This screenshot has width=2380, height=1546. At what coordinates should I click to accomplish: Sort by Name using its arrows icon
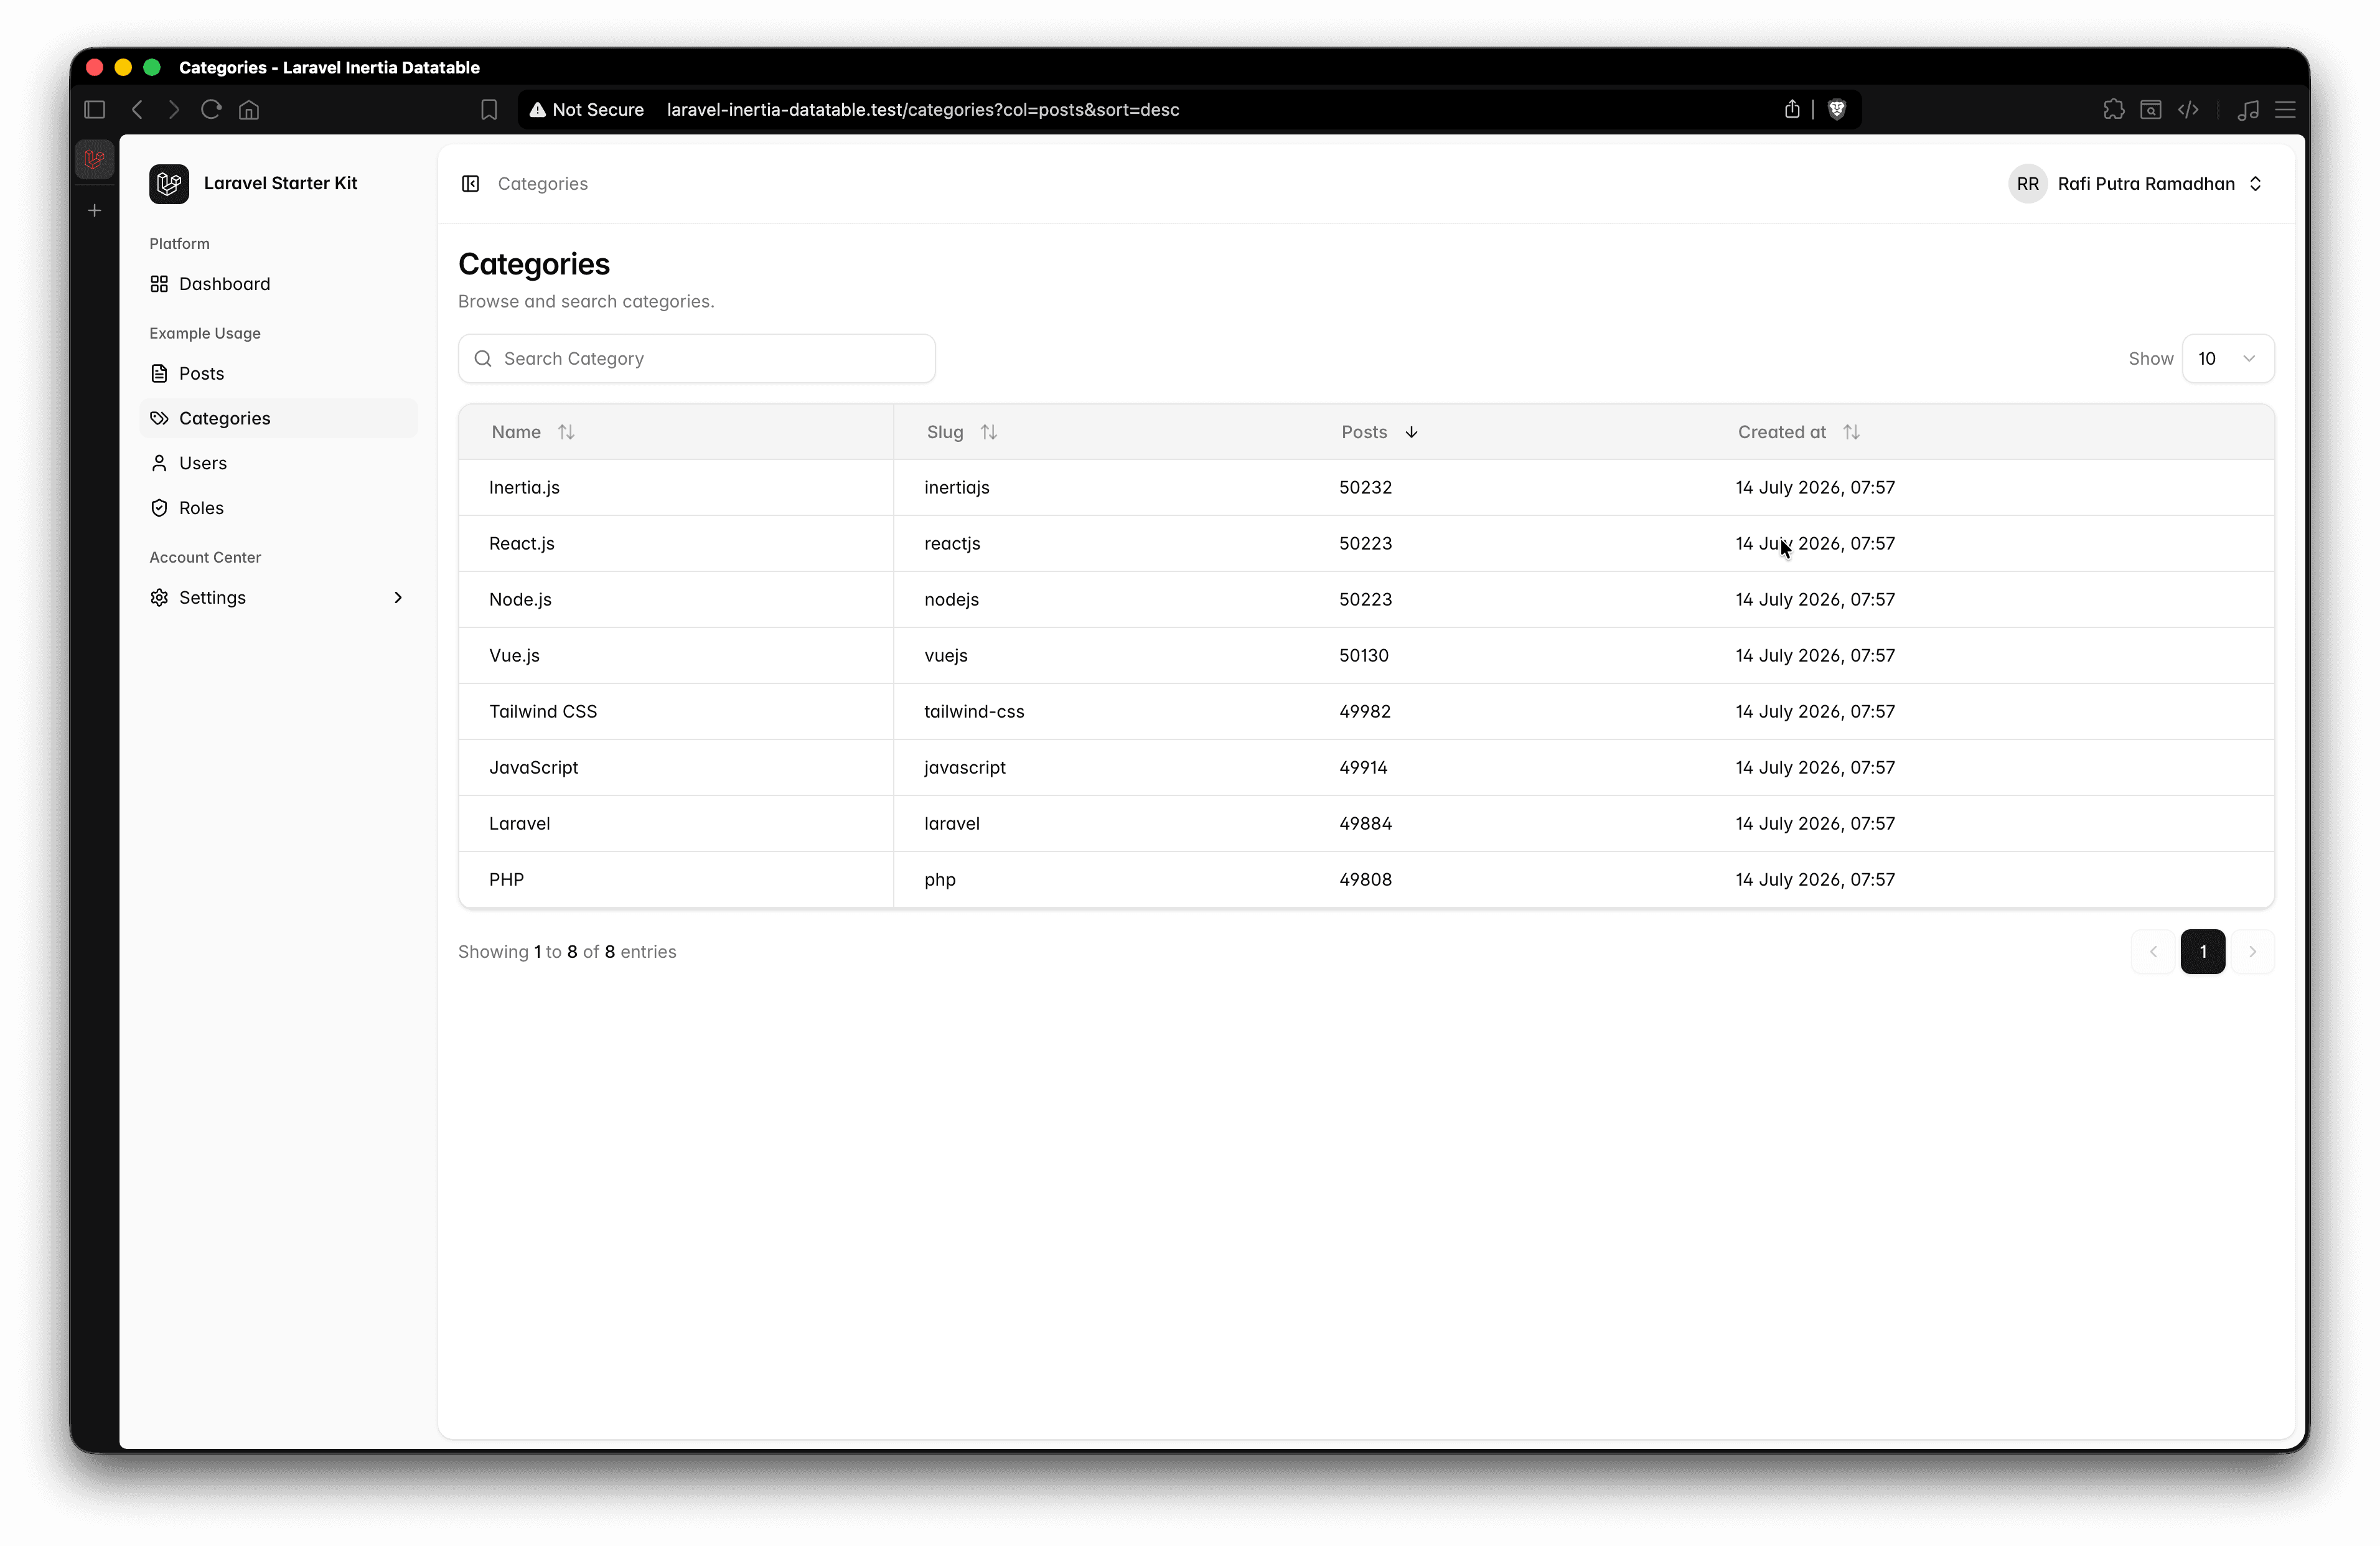pyautogui.click(x=566, y=432)
